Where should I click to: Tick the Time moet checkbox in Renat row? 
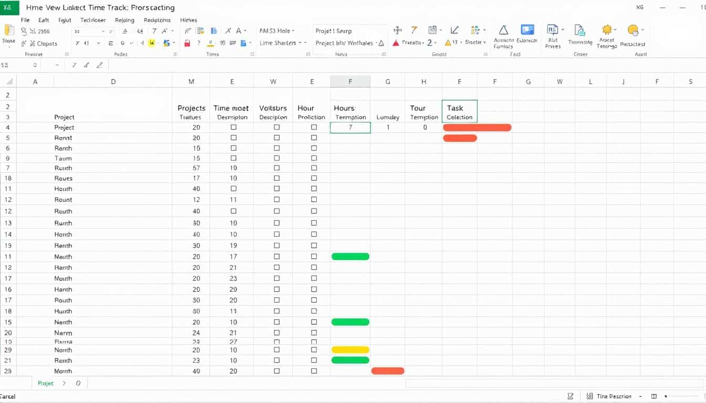click(234, 138)
